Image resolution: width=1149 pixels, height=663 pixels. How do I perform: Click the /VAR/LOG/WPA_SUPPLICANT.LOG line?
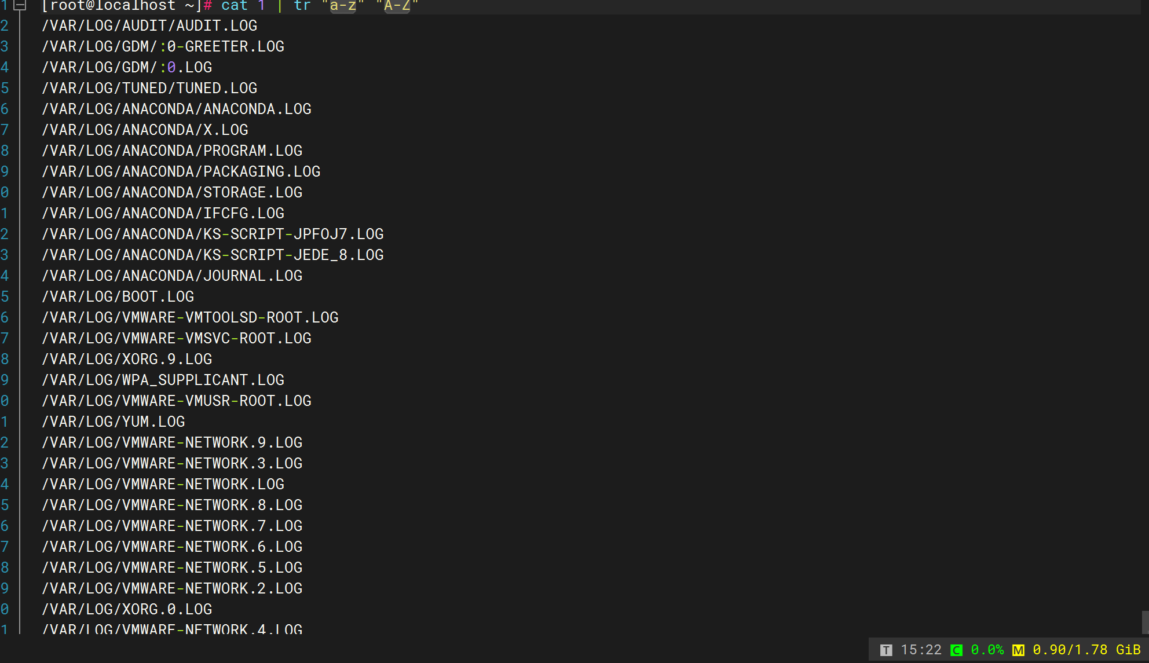tap(163, 380)
